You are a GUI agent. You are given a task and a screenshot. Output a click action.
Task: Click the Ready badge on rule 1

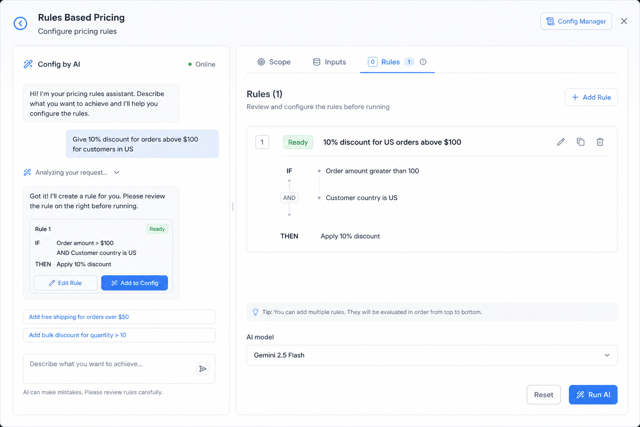click(298, 142)
